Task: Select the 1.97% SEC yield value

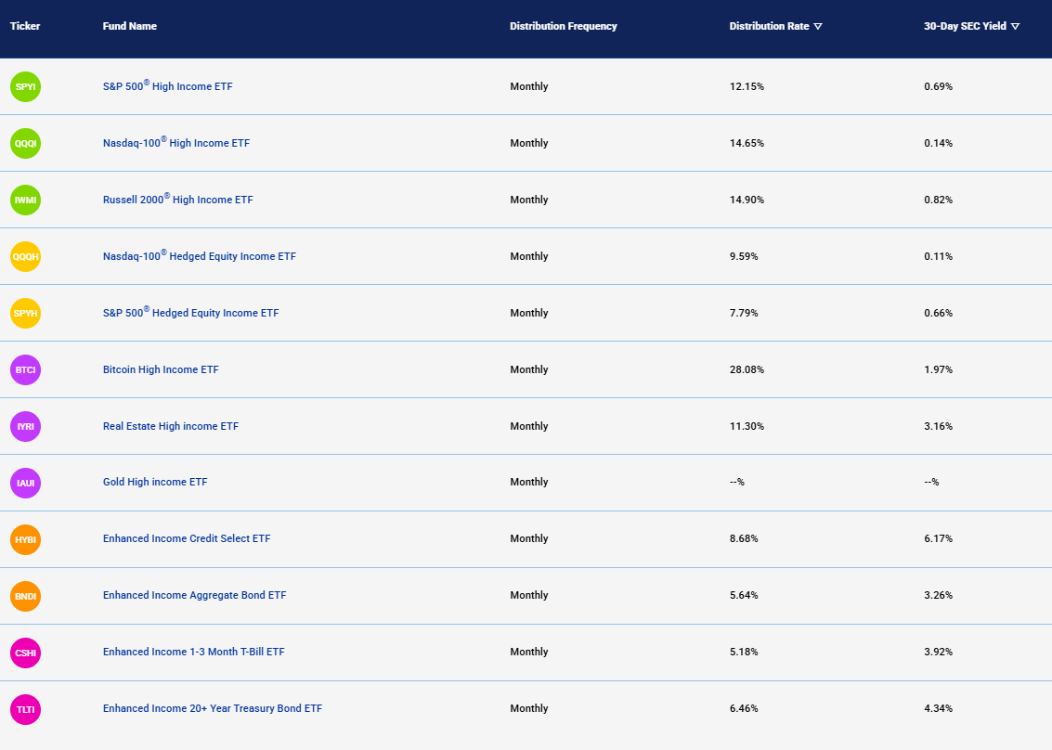Action: 938,369
